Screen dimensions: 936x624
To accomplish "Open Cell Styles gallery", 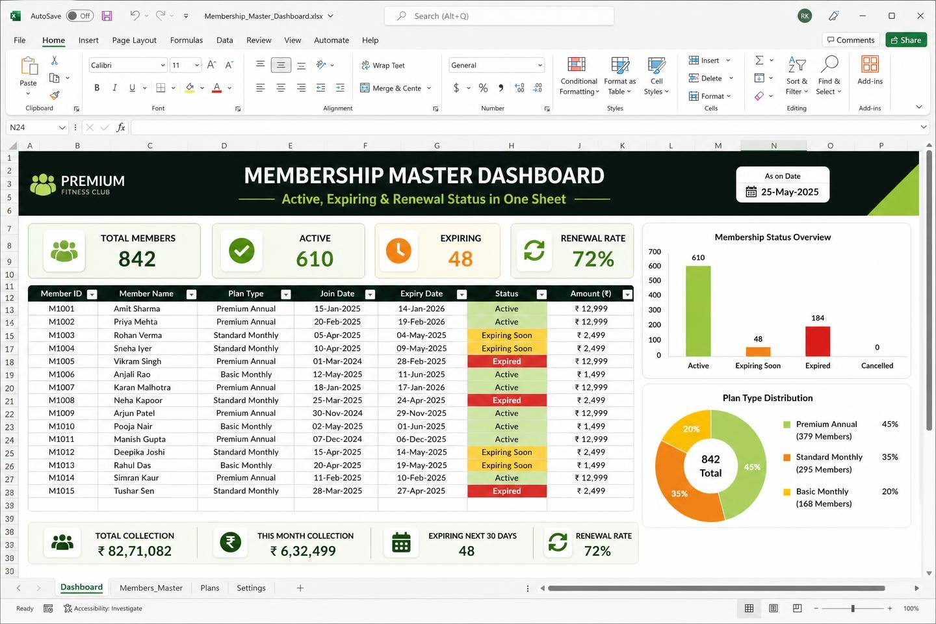I will (x=656, y=76).
